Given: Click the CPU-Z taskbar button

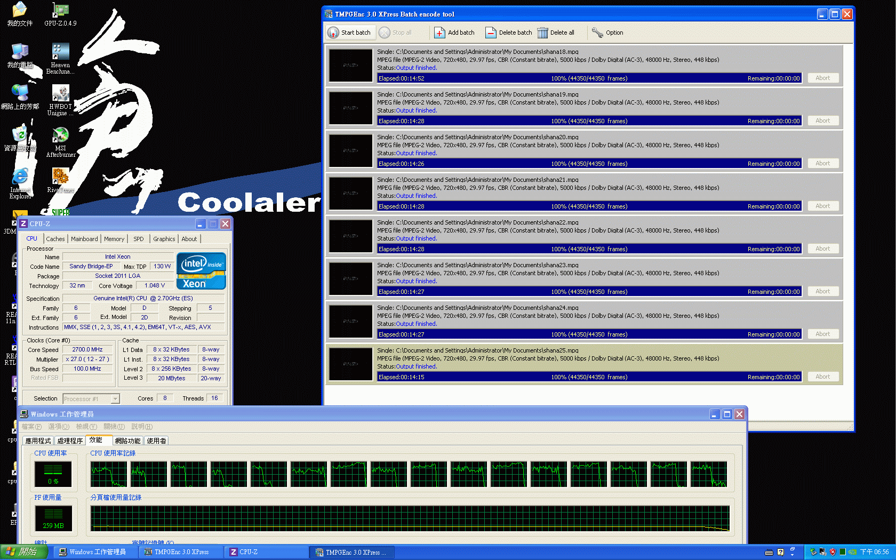Looking at the screenshot, I should [x=266, y=552].
